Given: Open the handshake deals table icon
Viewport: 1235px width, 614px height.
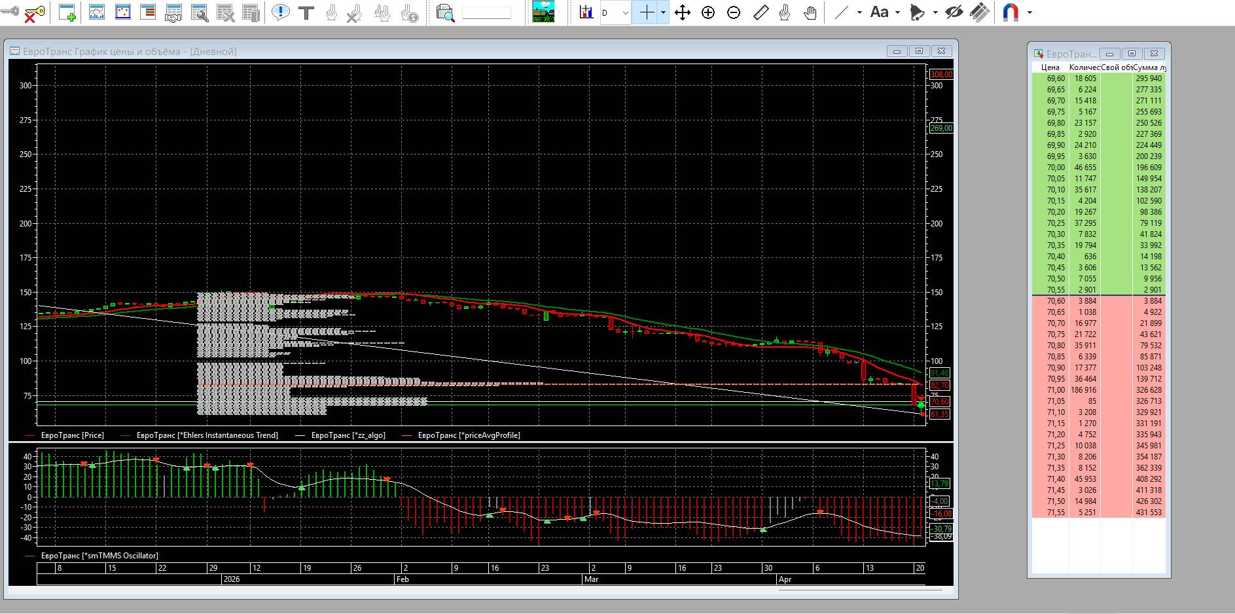Looking at the screenshot, I should pyautogui.click(x=173, y=12).
